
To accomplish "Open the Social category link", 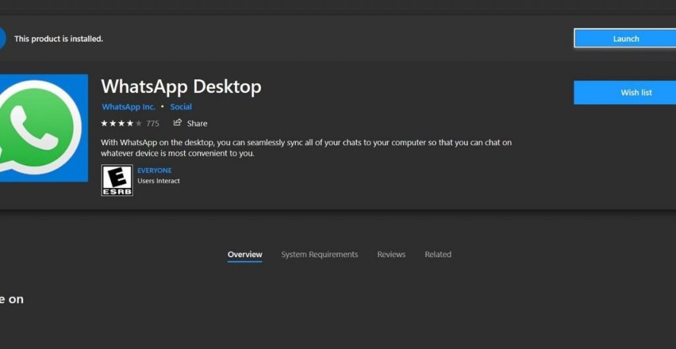I will point(181,107).
